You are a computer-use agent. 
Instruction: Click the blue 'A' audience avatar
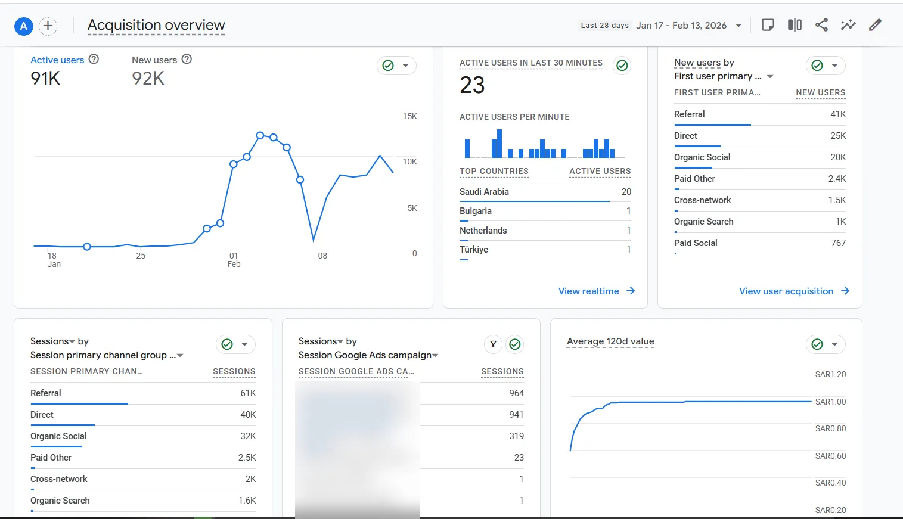click(23, 26)
